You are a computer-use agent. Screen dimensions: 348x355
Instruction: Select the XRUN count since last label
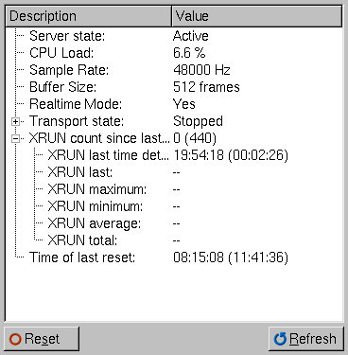(x=99, y=138)
